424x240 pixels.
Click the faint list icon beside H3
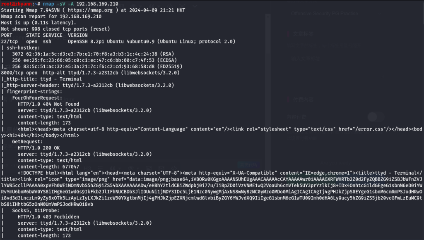(100, 168)
